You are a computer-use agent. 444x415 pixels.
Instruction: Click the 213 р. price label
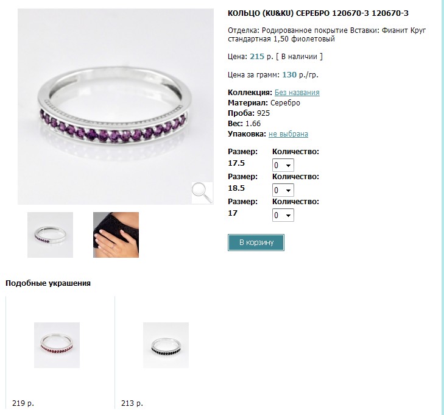[x=132, y=403]
